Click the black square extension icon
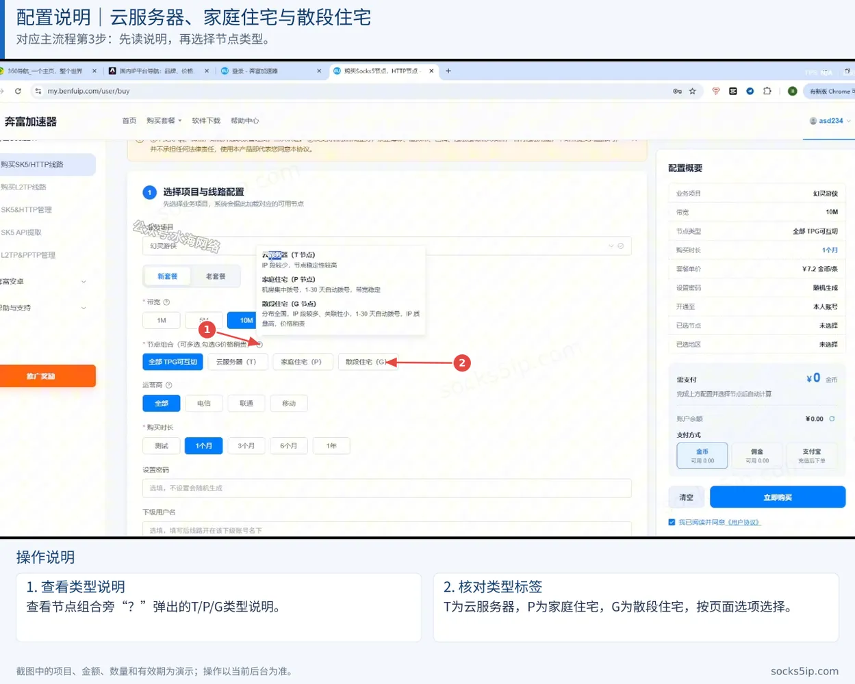Viewport: 855px width, 684px height. (733, 91)
